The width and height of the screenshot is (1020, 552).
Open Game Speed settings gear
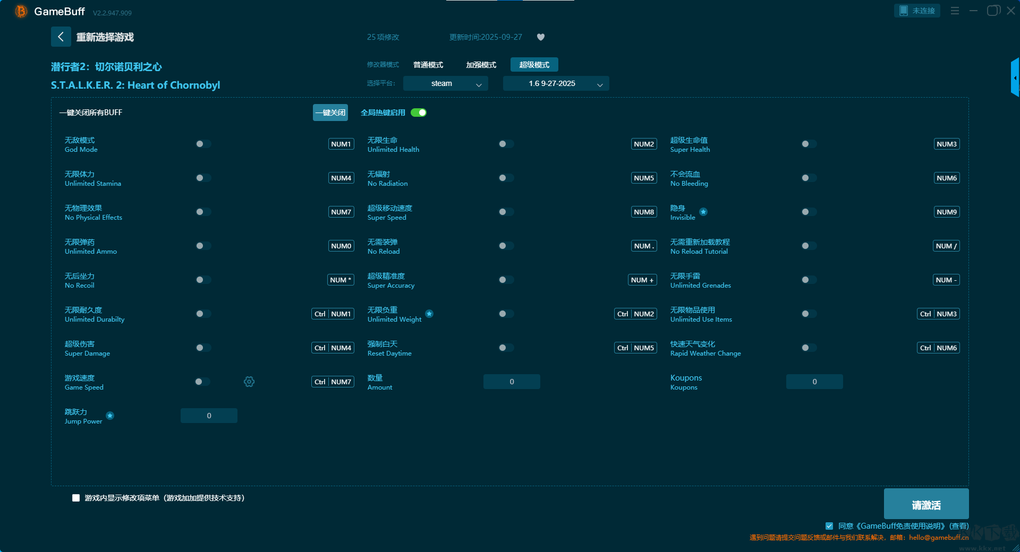click(x=249, y=382)
